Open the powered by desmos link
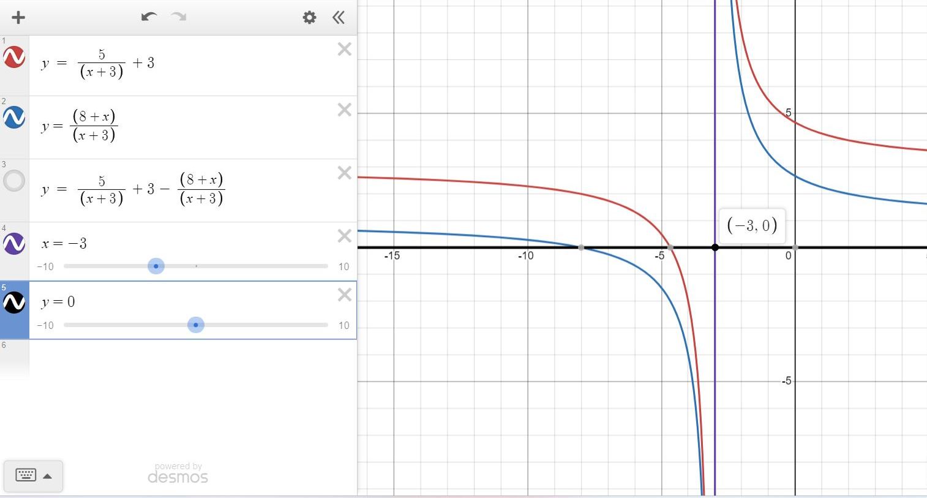Image resolution: width=927 pixels, height=498 pixels. (x=178, y=474)
